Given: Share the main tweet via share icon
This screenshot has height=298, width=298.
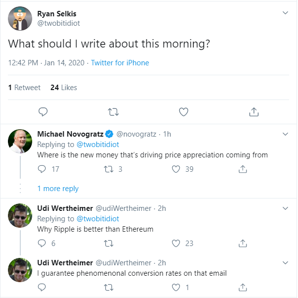Looking at the screenshot, I should point(254,112).
